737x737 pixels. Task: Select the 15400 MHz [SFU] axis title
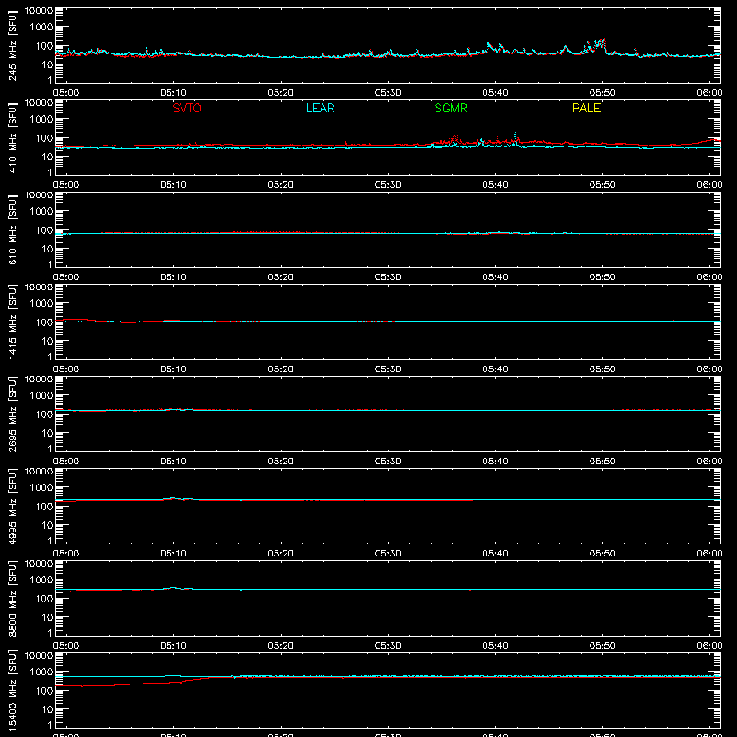(x=12, y=690)
